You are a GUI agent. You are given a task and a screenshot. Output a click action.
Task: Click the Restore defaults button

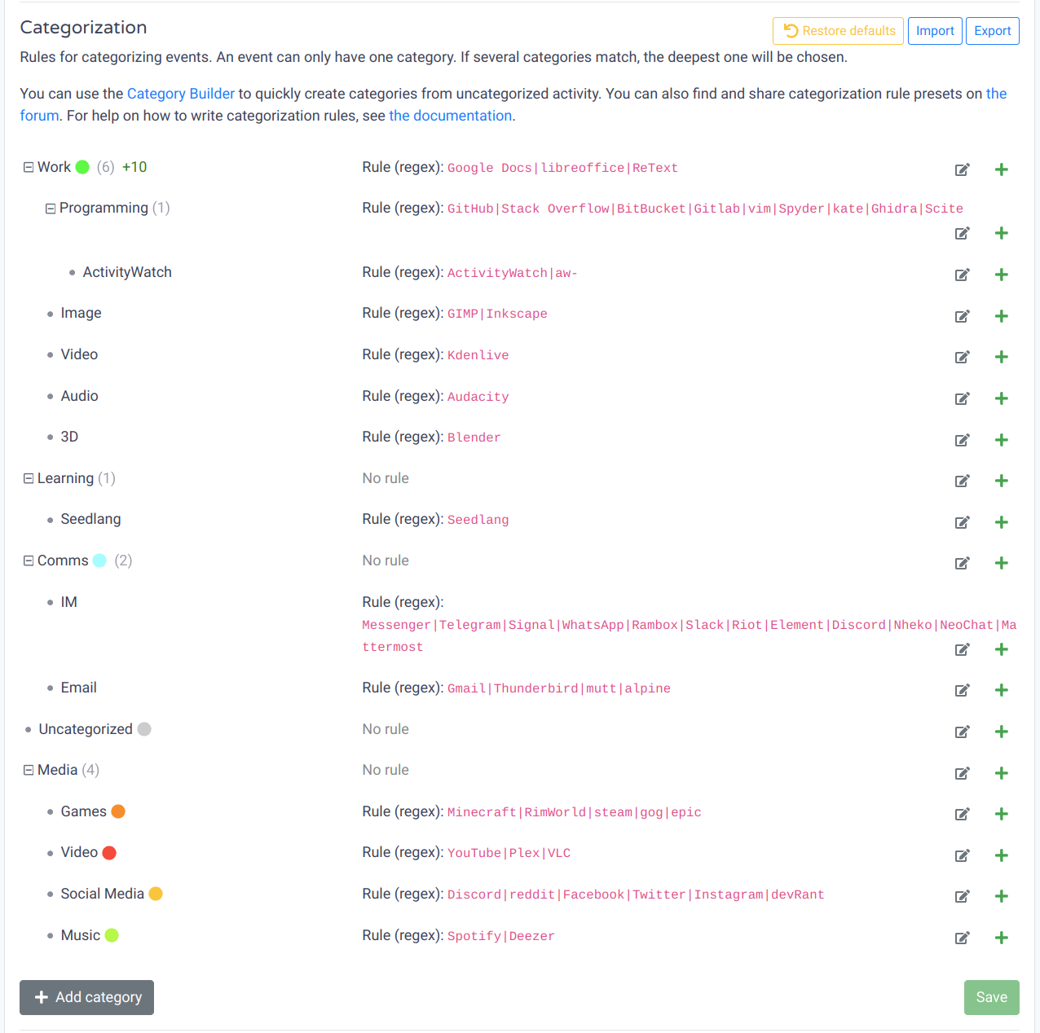point(838,31)
